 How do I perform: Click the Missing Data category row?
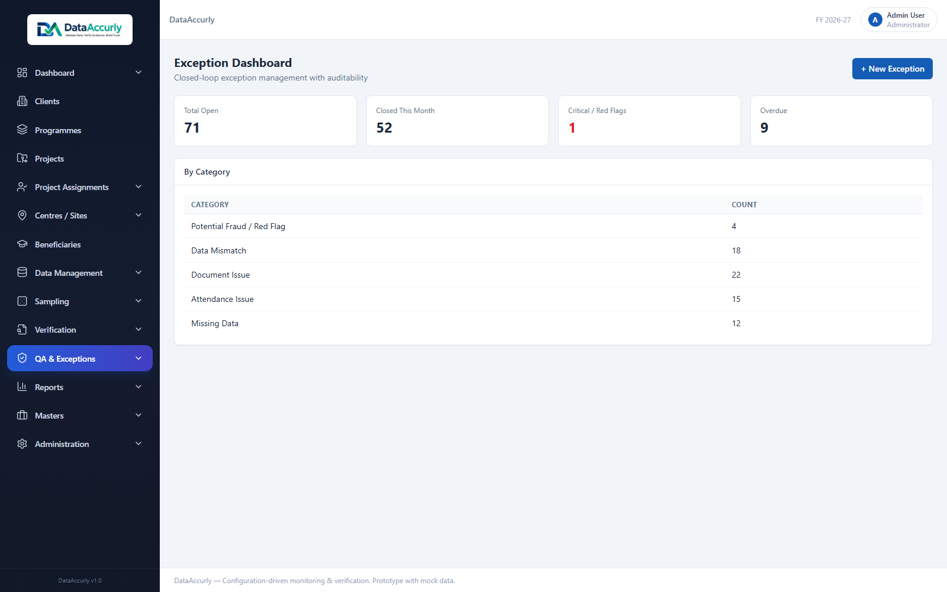(x=553, y=323)
